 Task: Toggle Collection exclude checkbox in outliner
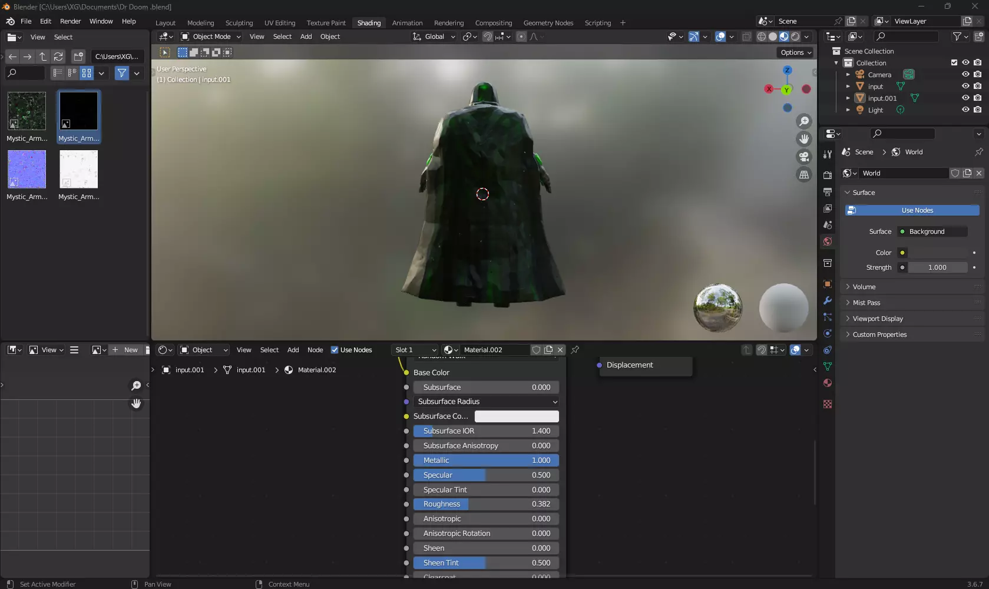(954, 62)
